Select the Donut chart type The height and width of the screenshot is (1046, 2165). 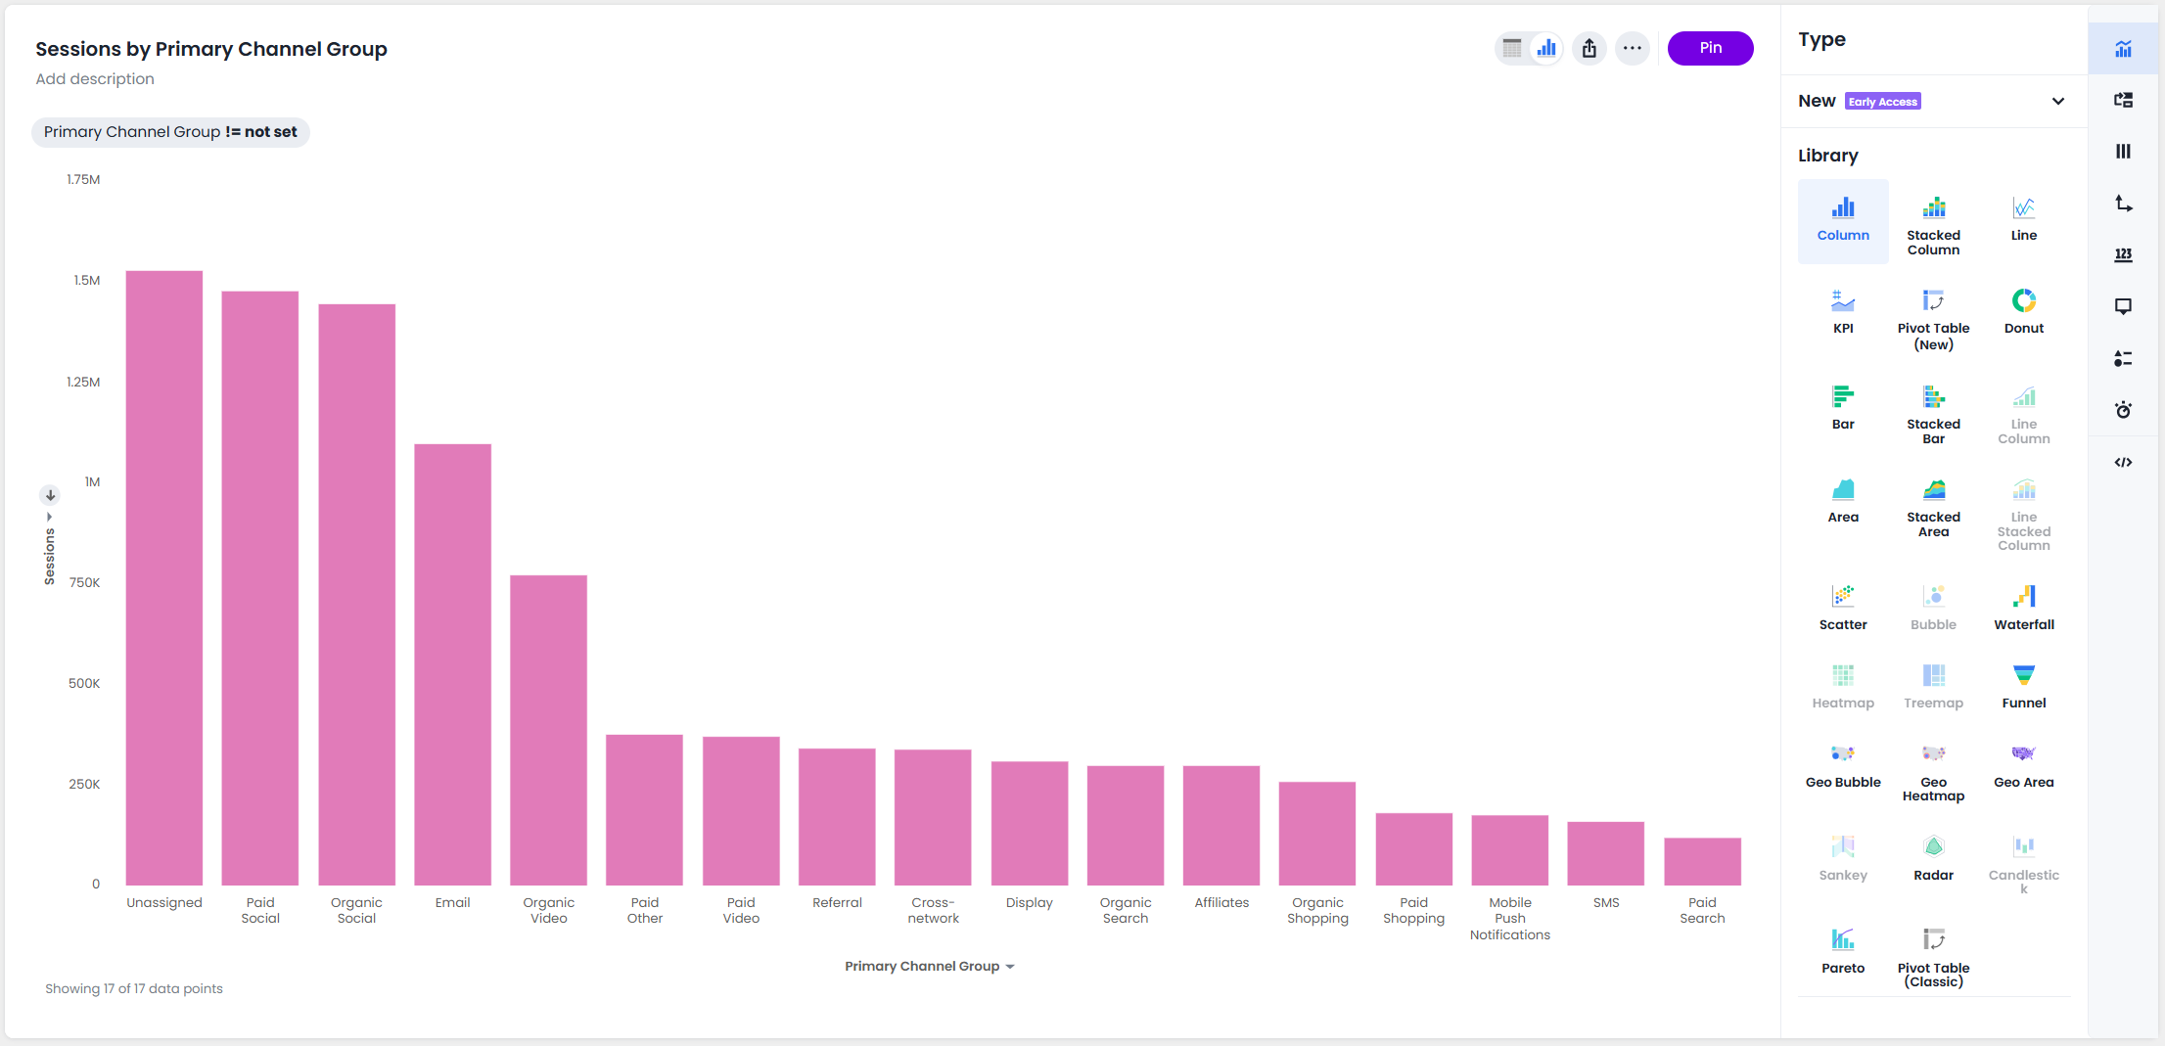(2023, 311)
